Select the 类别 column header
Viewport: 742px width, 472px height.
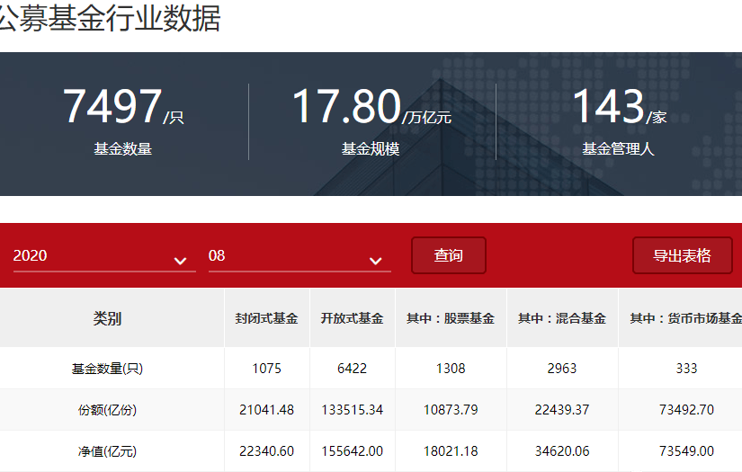click(x=107, y=318)
